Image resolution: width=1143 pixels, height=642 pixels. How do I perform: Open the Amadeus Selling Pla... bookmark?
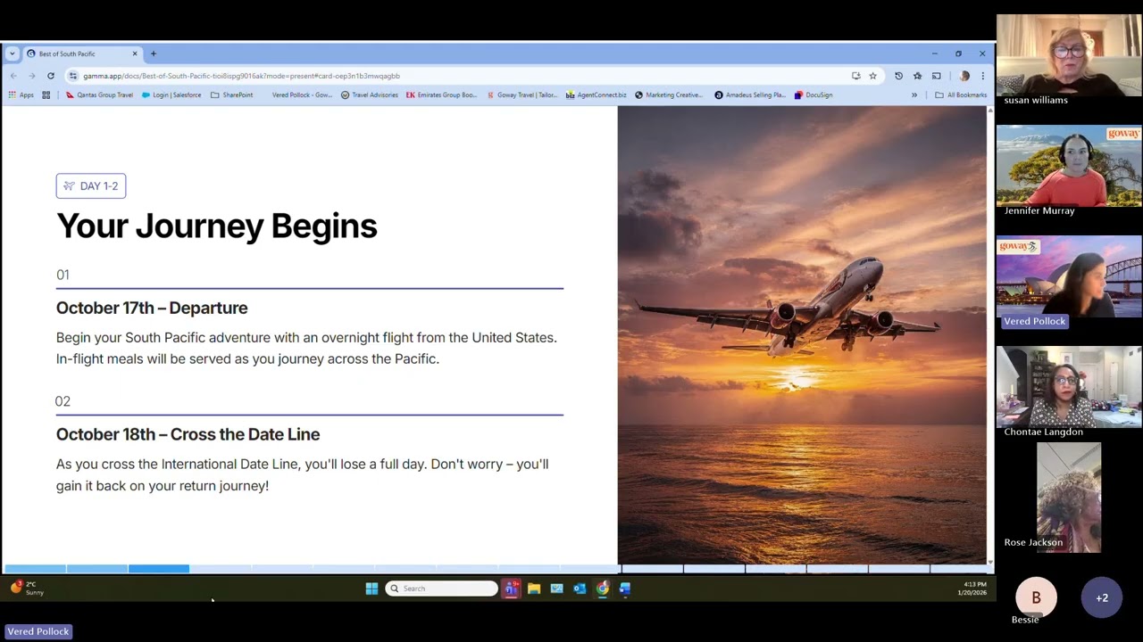(750, 95)
